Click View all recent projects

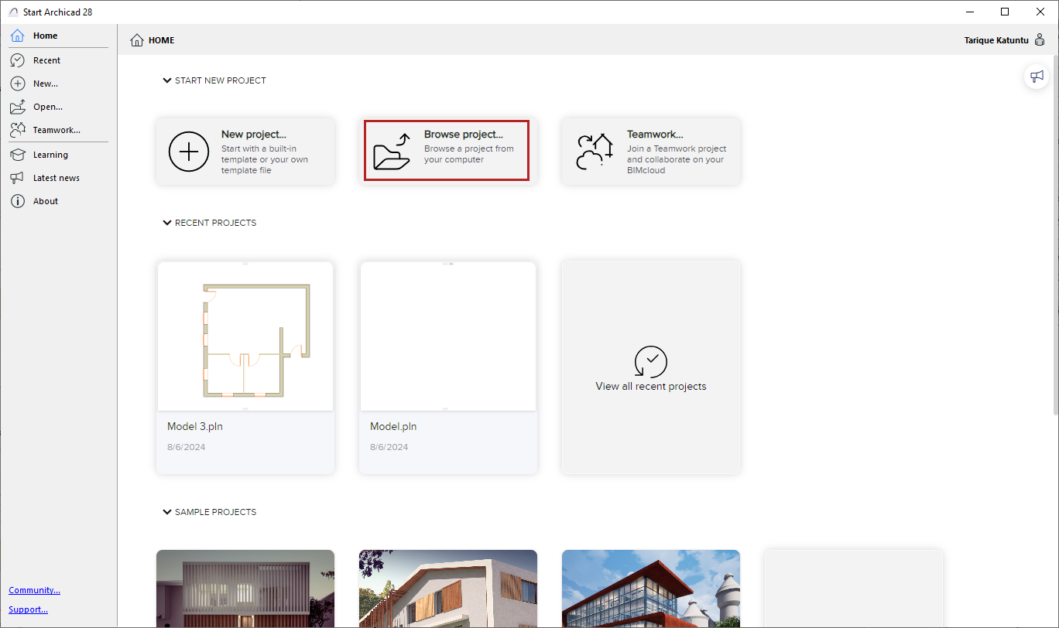[651, 367]
